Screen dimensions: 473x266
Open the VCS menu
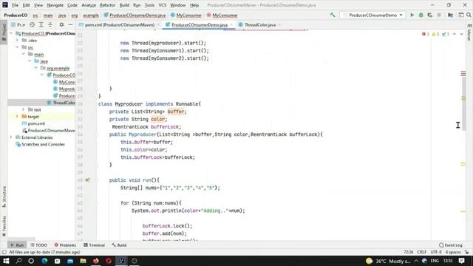(163, 5)
